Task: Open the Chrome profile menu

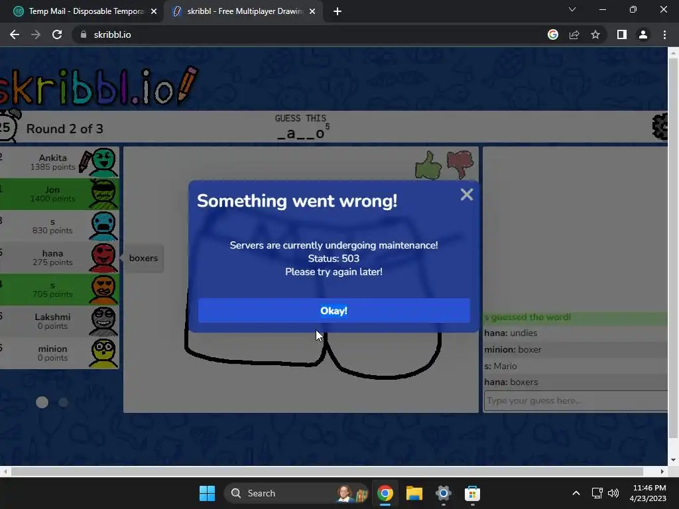Action: [643, 34]
